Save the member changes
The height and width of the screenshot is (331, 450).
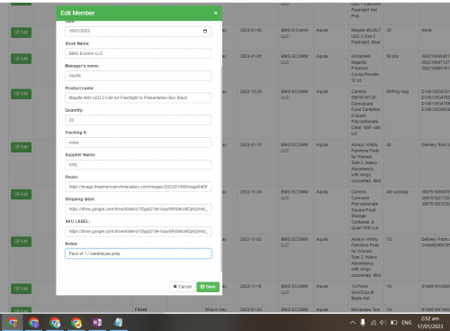(x=208, y=287)
